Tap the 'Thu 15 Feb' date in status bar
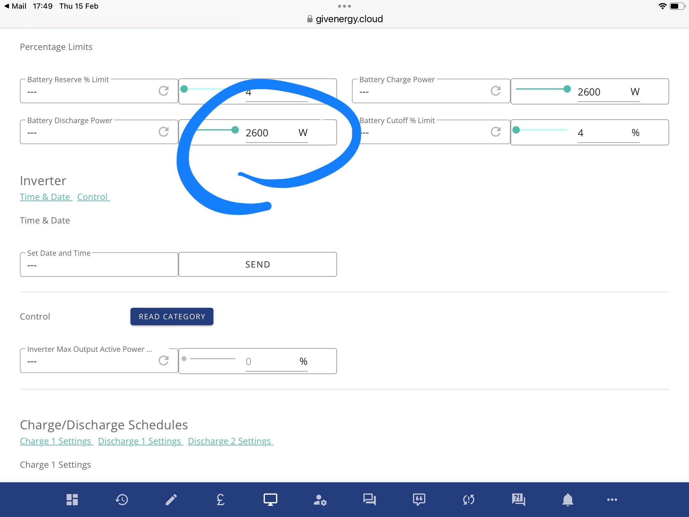 (x=79, y=6)
